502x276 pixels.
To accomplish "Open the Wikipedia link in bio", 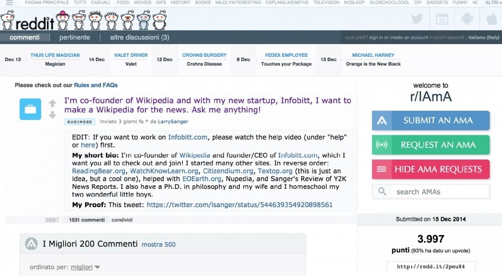I will [x=195, y=155].
